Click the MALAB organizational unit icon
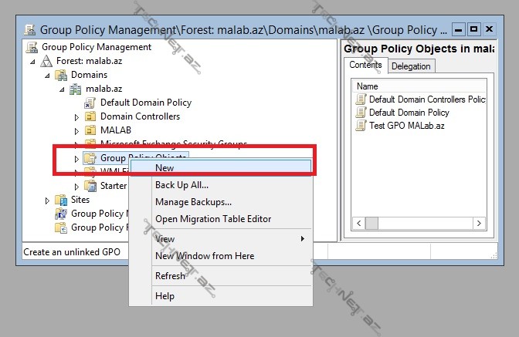 point(90,130)
